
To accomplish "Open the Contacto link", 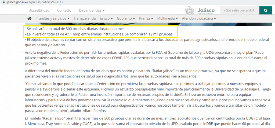I will 64,10.
